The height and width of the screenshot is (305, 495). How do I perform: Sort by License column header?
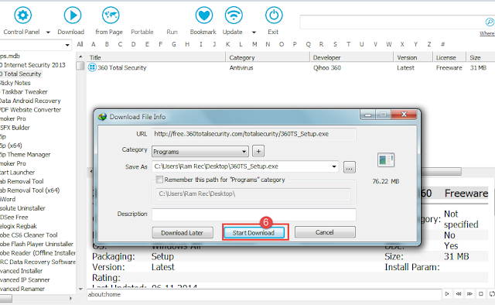tap(449, 57)
